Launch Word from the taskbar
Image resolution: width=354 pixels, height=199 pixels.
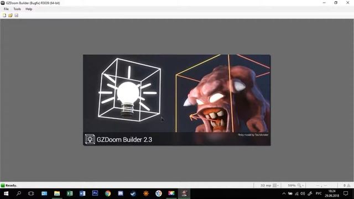click(82, 193)
